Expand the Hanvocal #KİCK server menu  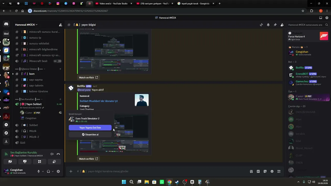click(26, 25)
